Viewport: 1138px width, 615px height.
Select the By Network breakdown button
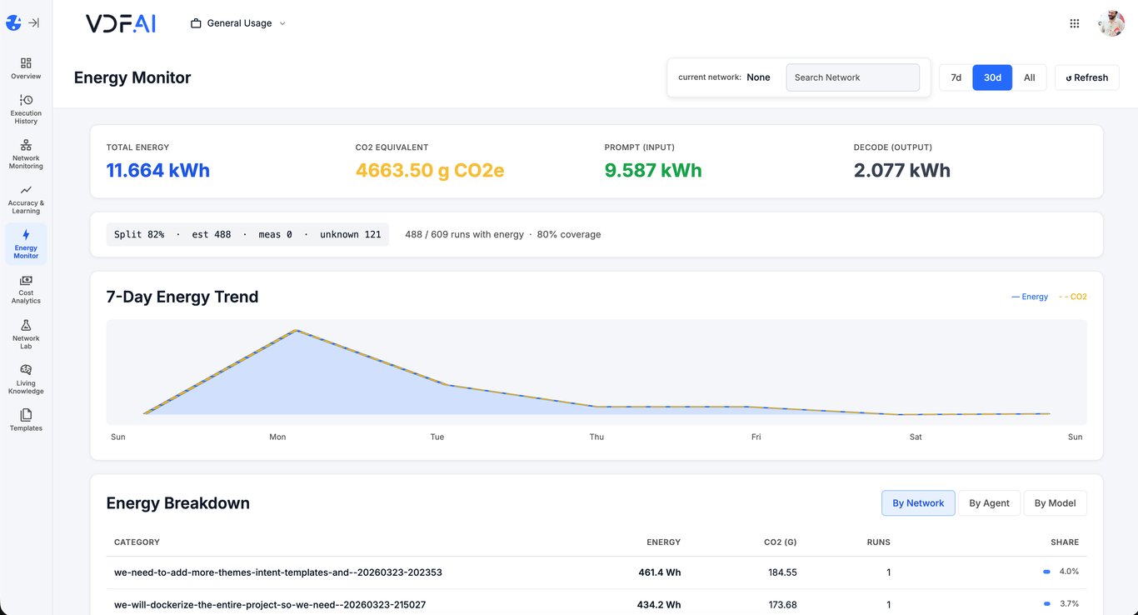pos(918,503)
